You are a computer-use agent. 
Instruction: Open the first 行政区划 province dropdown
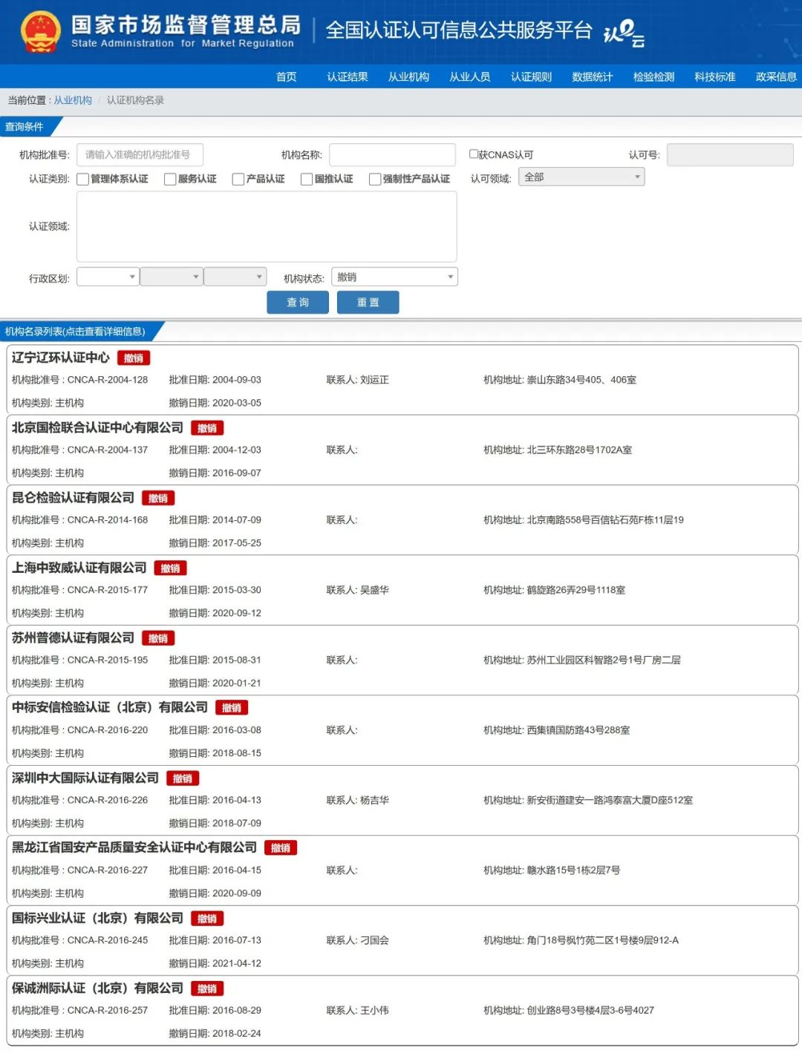tap(108, 277)
